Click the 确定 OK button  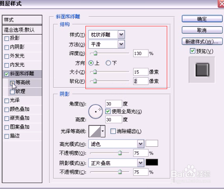coord(202,19)
